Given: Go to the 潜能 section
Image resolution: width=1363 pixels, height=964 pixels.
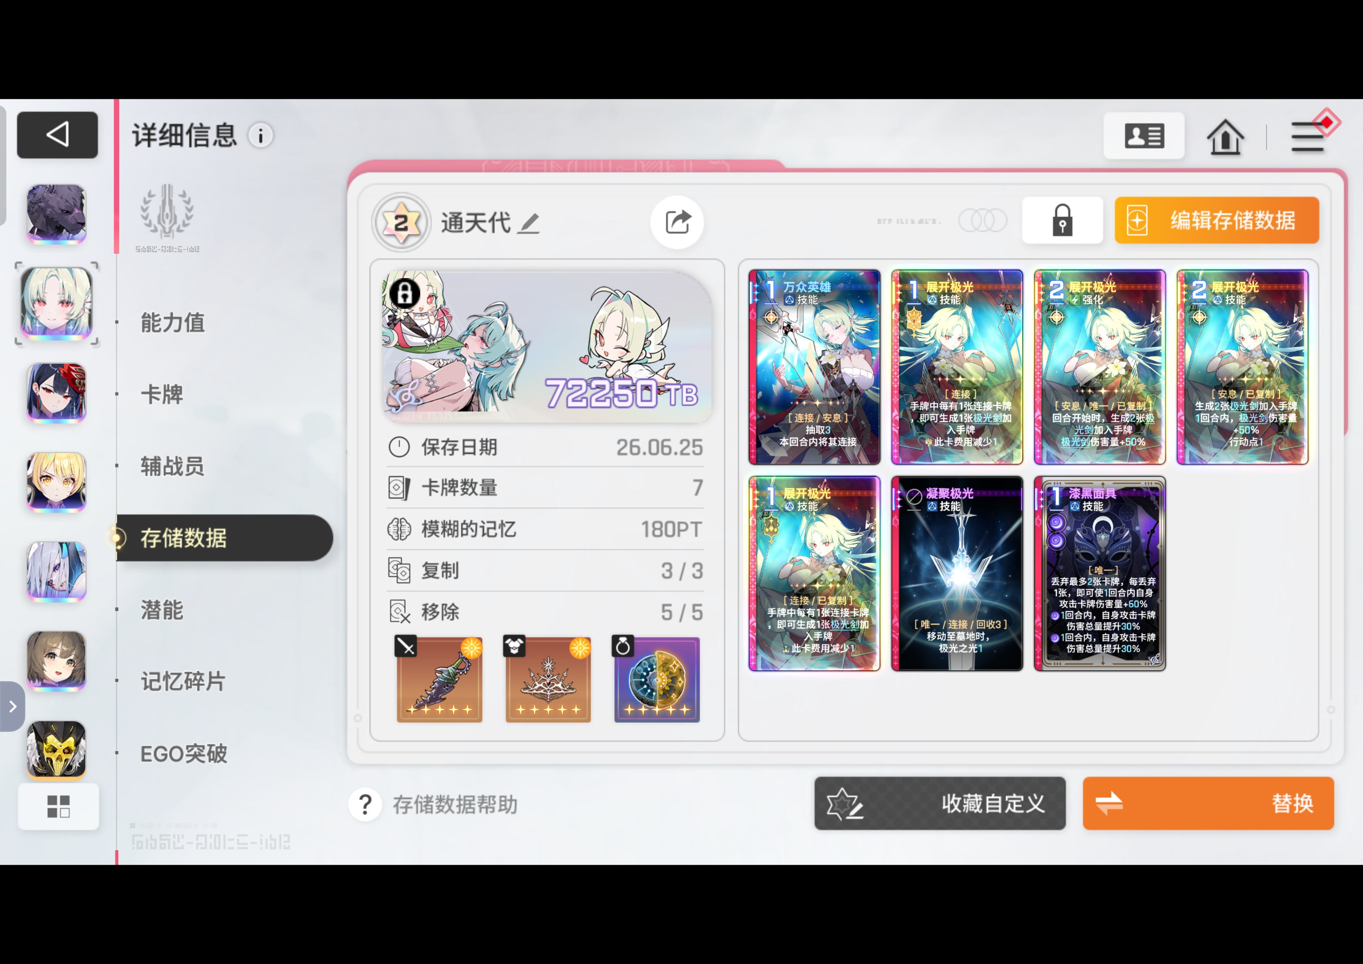Looking at the screenshot, I should [162, 610].
